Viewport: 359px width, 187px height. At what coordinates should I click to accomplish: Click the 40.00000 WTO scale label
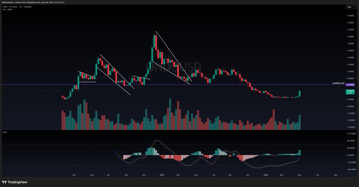coord(351,148)
